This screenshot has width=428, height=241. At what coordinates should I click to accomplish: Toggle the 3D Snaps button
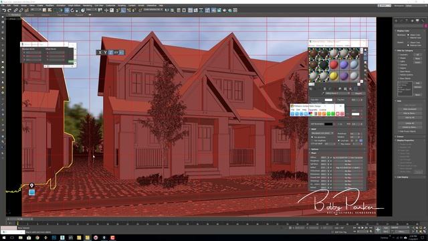[x=118, y=11]
